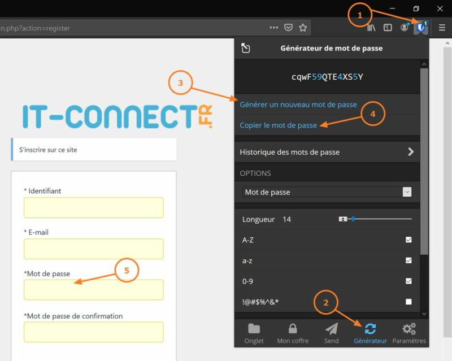Bookmark this page with star icon
452x361 pixels.
pos(303,28)
